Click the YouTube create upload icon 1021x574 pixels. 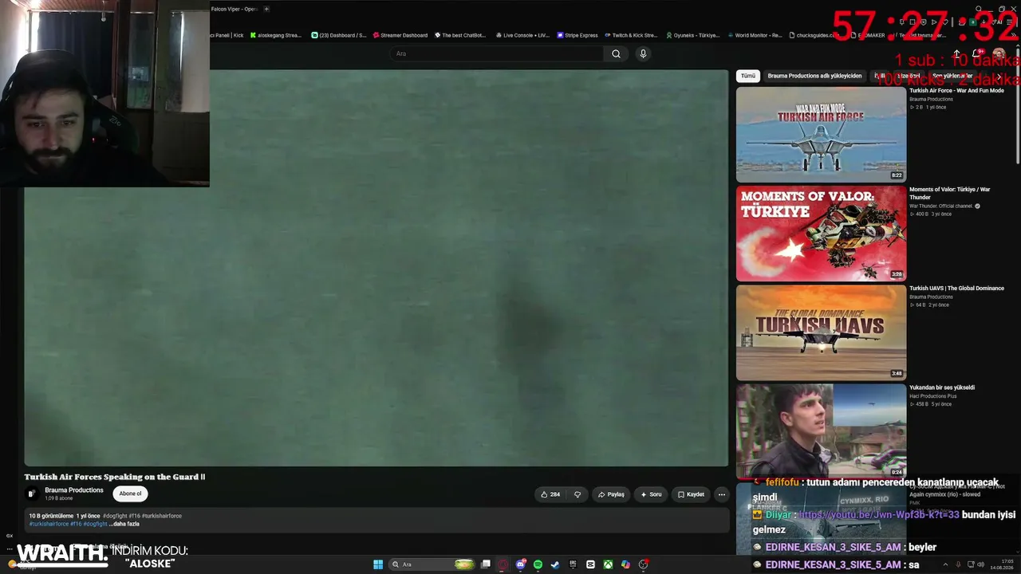click(x=957, y=53)
